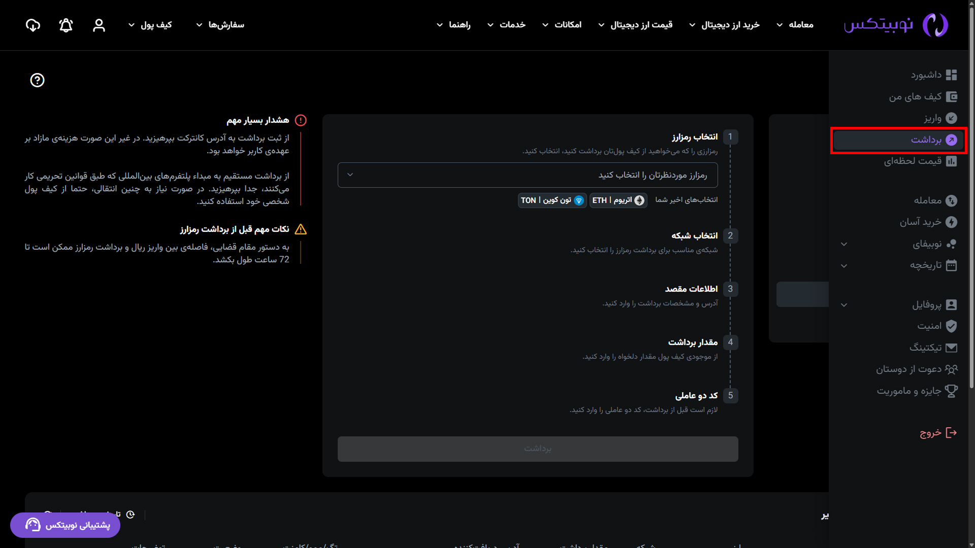Expand the سفارش‌ها header menu
The width and height of the screenshot is (975, 548).
(220, 25)
